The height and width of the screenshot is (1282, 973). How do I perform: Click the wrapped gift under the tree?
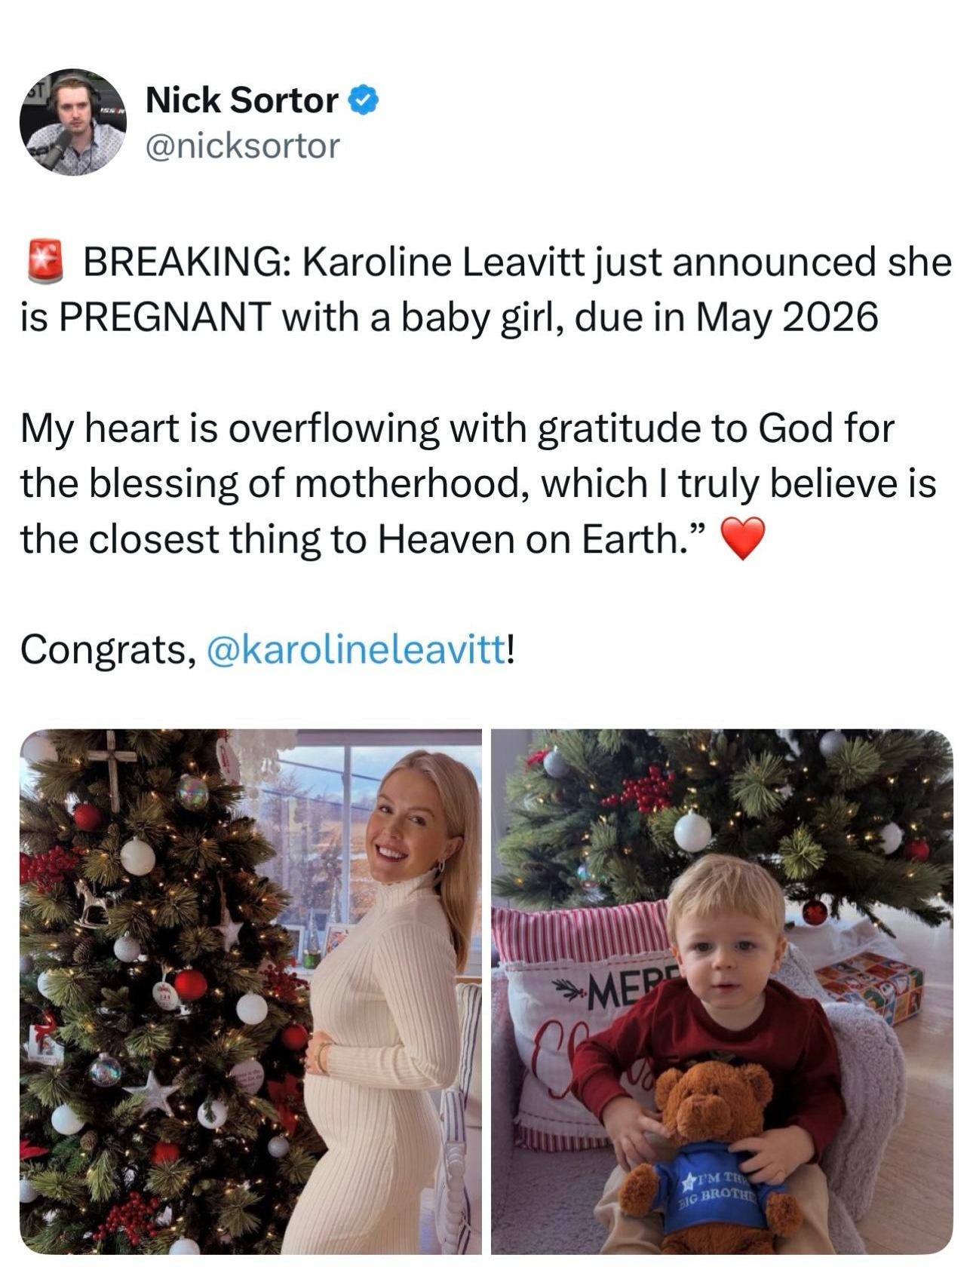click(x=871, y=984)
